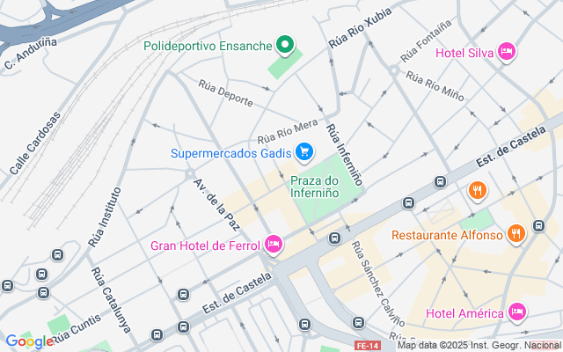Select the bus stop icon right of Restaurante Alfonso

coord(538,226)
